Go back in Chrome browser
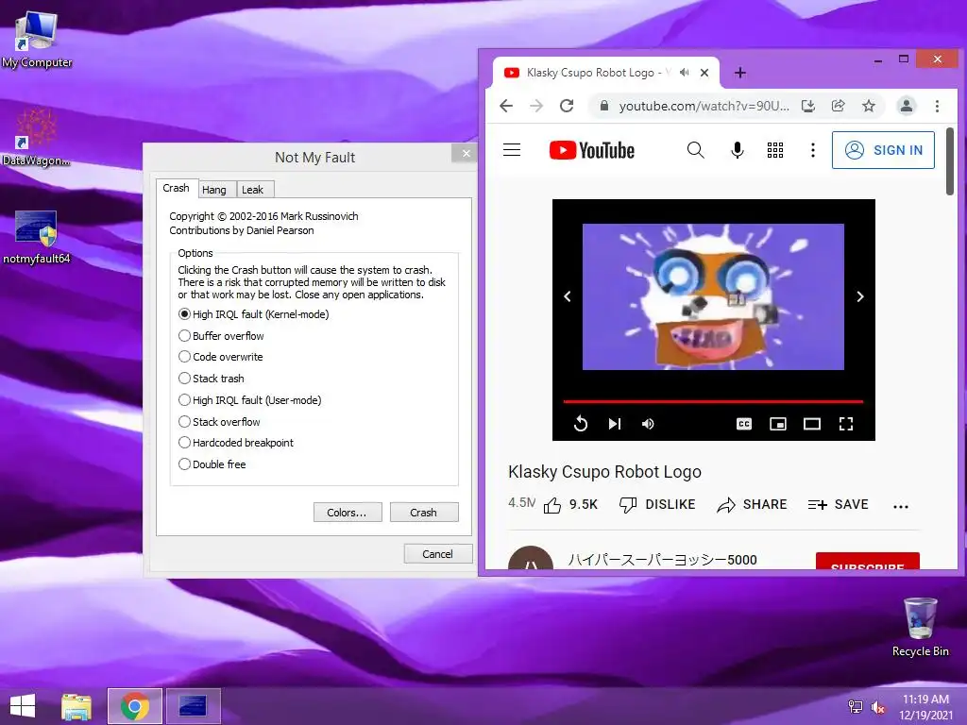Image resolution: width=967 pixels, height=725 pixels. pos(506,106)
